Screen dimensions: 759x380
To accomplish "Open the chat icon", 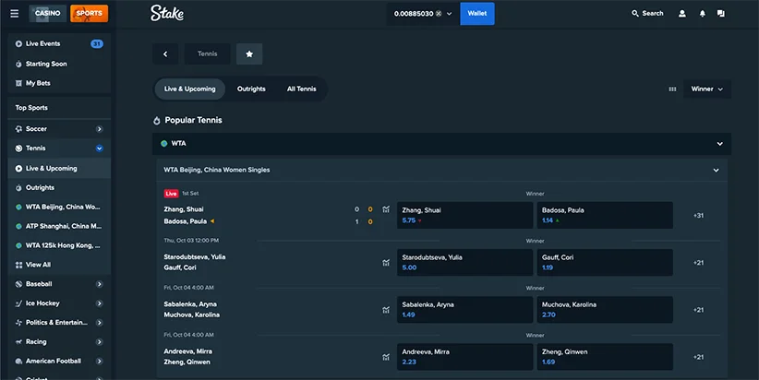I will coord(721,14).
